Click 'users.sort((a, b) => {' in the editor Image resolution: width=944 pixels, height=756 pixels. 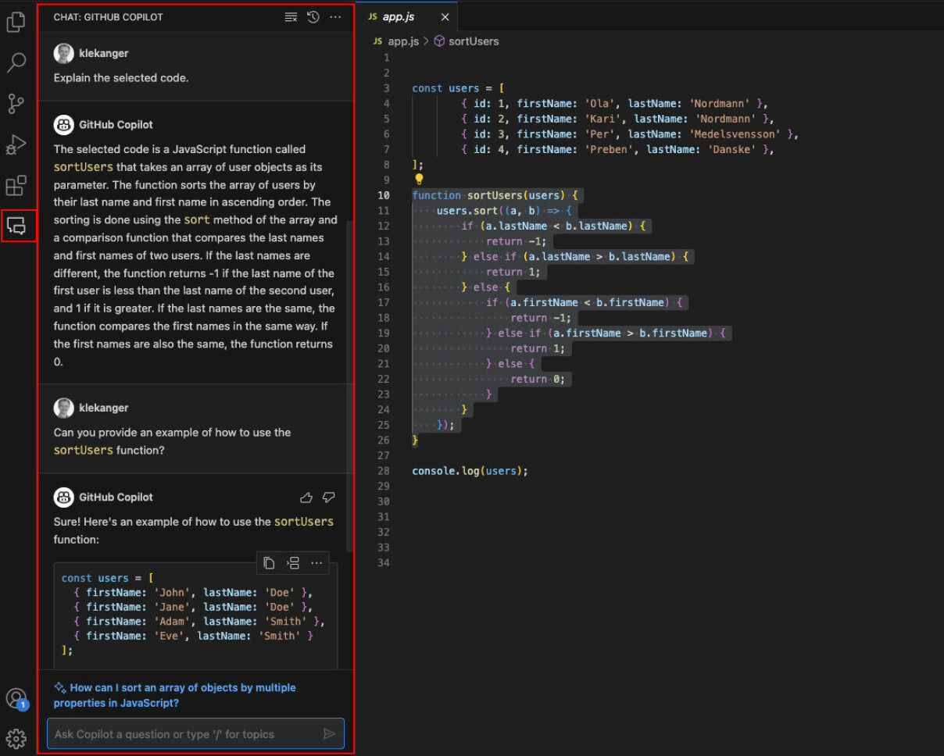point(505,211)
